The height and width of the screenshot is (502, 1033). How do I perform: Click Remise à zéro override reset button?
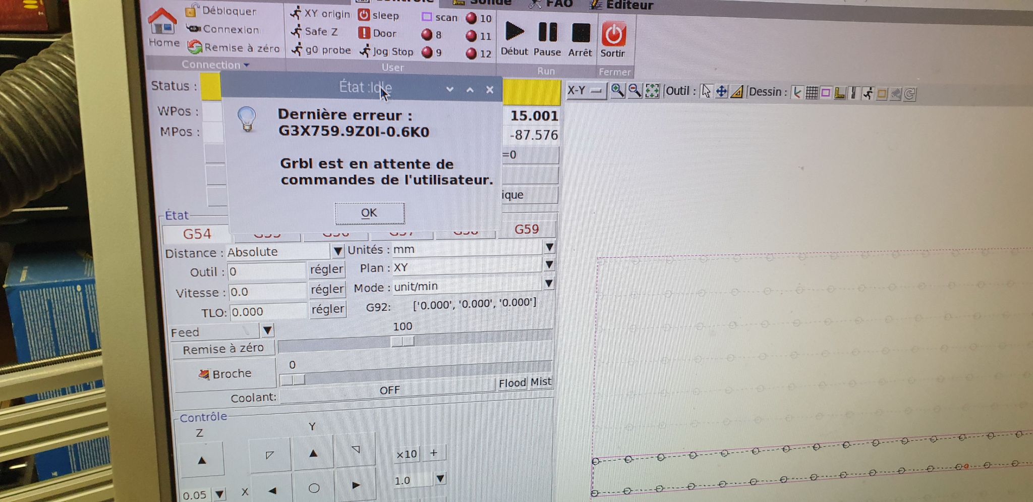[223, 349]
